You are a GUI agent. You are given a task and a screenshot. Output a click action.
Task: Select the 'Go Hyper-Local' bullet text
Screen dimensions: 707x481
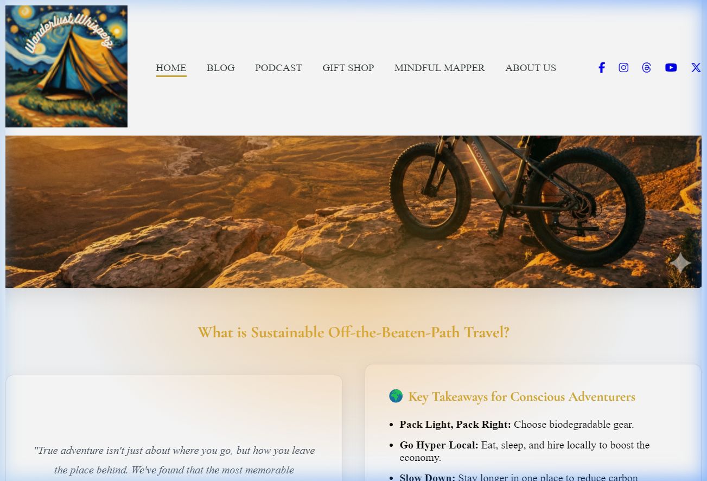tap(525, 451)
